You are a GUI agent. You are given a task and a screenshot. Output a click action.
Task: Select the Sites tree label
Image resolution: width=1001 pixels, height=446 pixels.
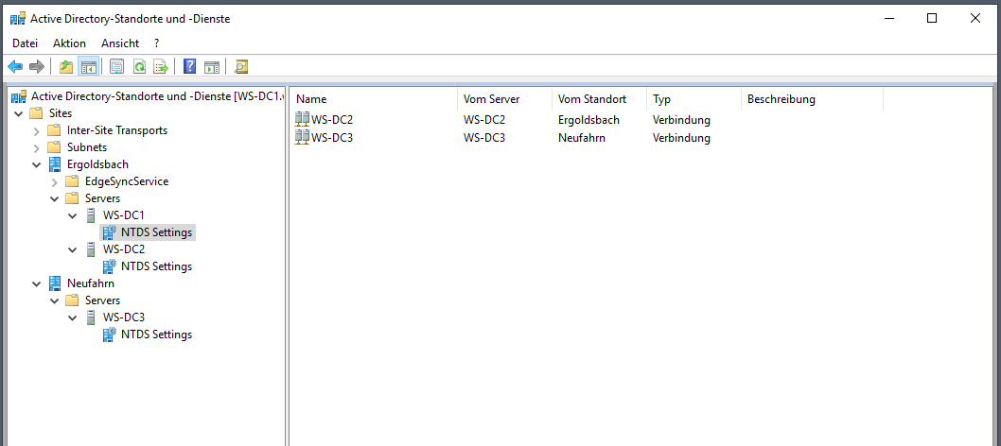[x=61, y=113]
